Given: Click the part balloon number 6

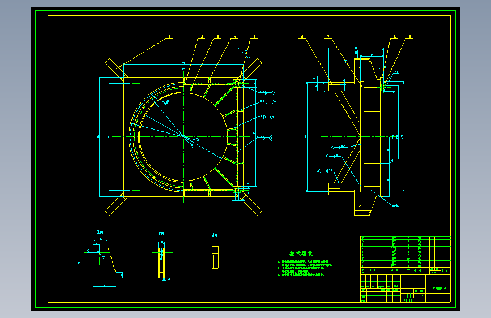Looking at the screenshot, I should (302, 37).
